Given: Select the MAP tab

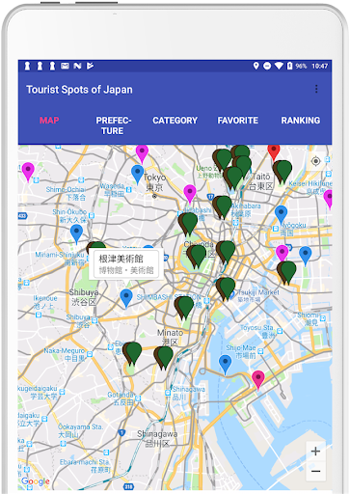Looking at the screenshot, I should pyautogui.click(x=49, y=121).
